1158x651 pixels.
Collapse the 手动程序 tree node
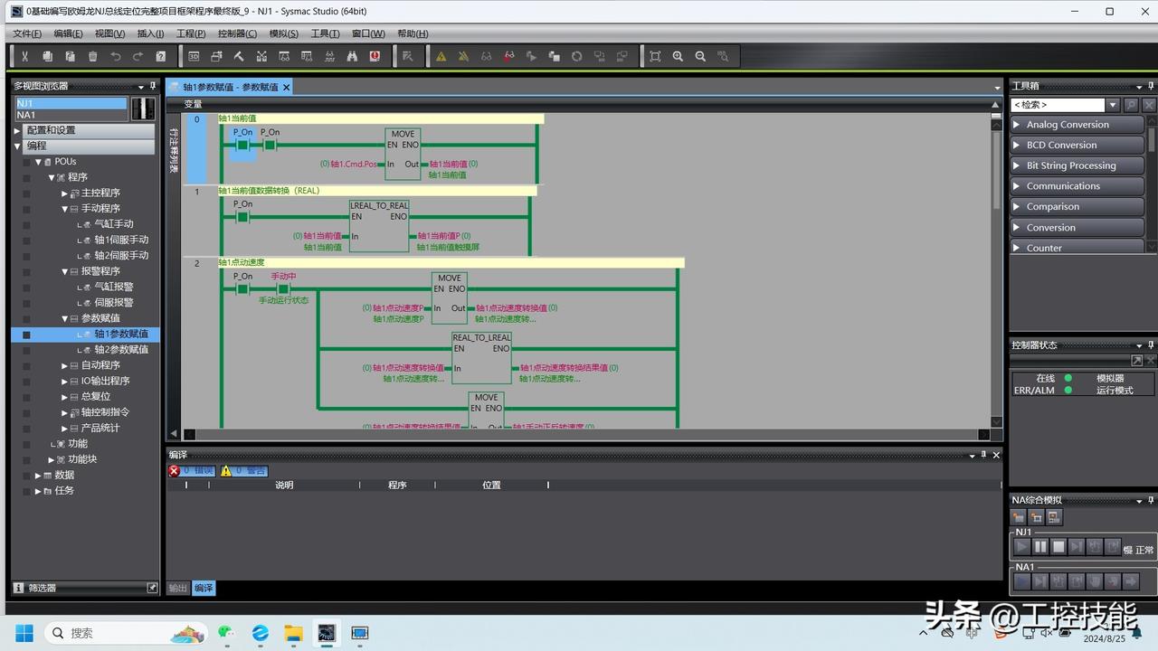[x=64, y=208]
